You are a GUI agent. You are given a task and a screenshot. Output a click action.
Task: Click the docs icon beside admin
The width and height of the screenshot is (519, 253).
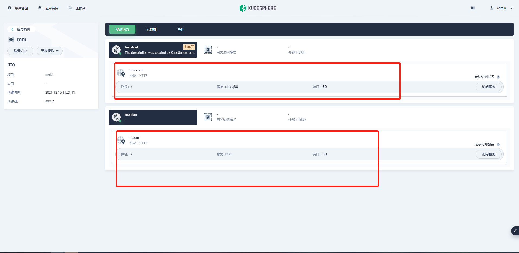(x=473, y=8)
